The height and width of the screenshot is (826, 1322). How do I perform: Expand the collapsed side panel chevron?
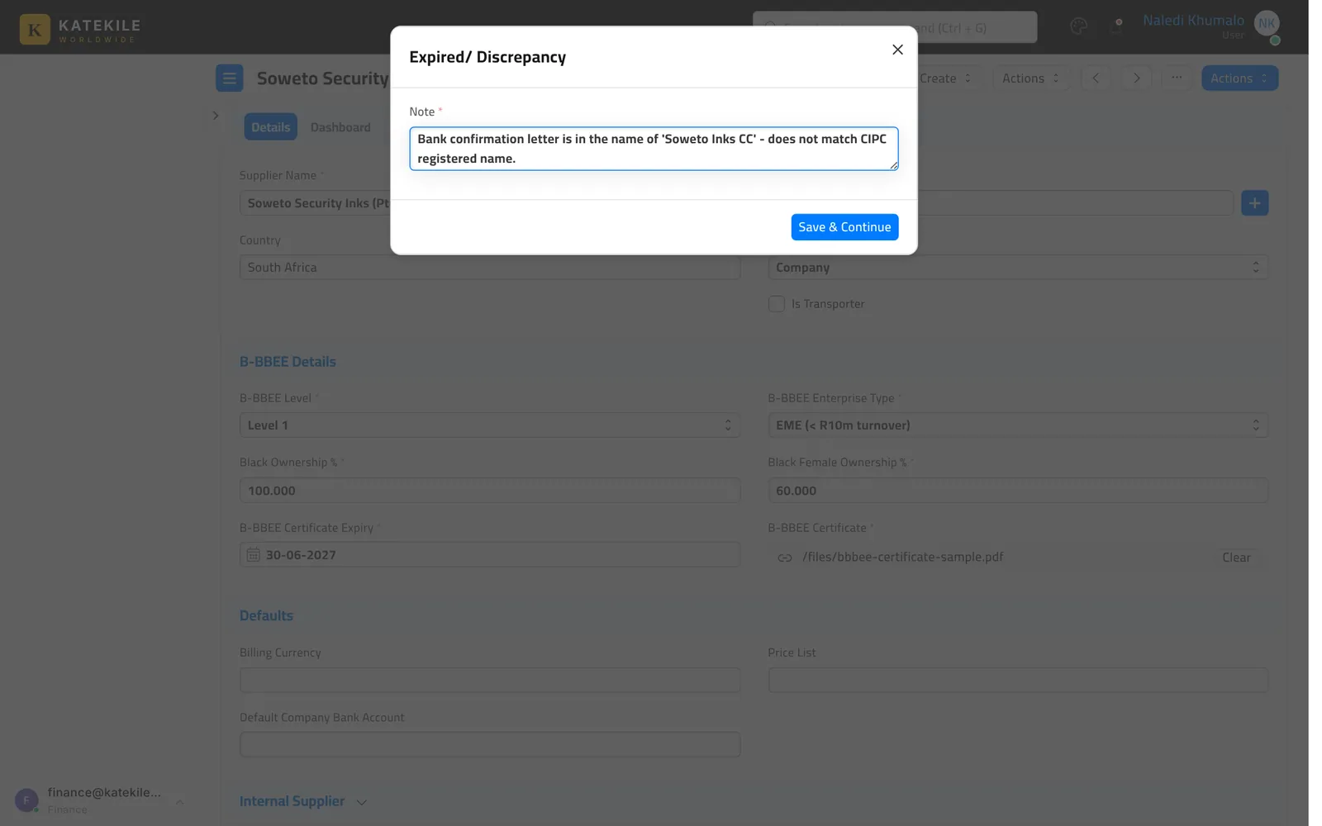(x=215, y=116)
